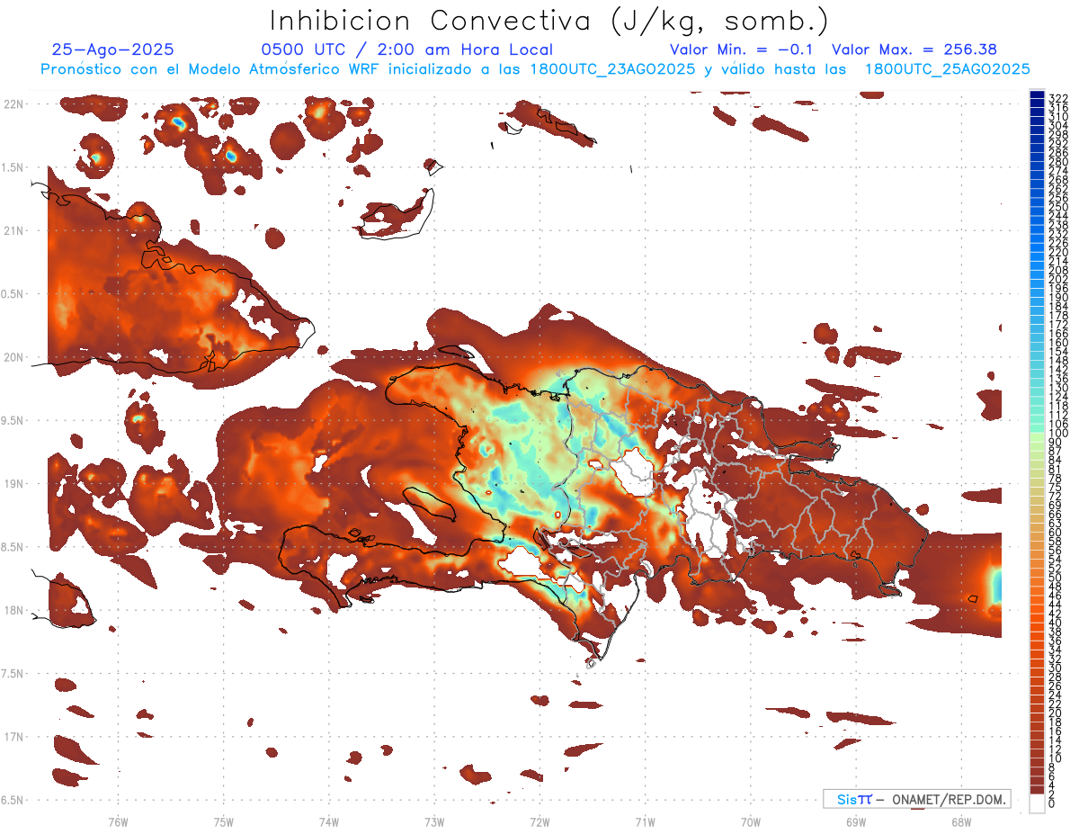Image resolution: width=1079 pixels, height=834 pixels.
Task: Click the dark red swatch beside colorbar value 2
Action: tap(1038, 790)
